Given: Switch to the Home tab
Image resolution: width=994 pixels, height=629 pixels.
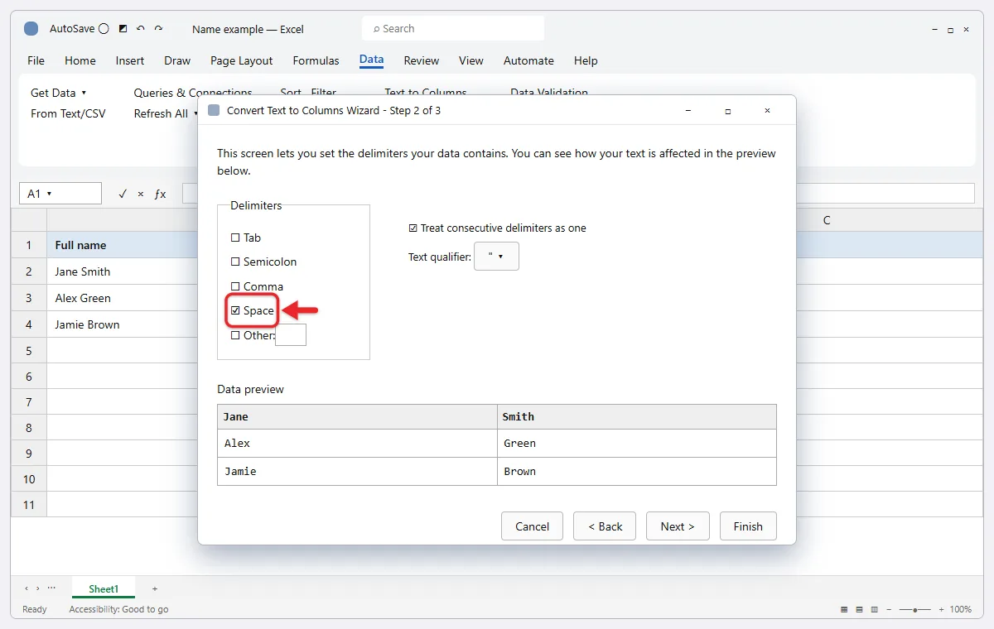Looking at the screenshot, I should pos(80,60).
